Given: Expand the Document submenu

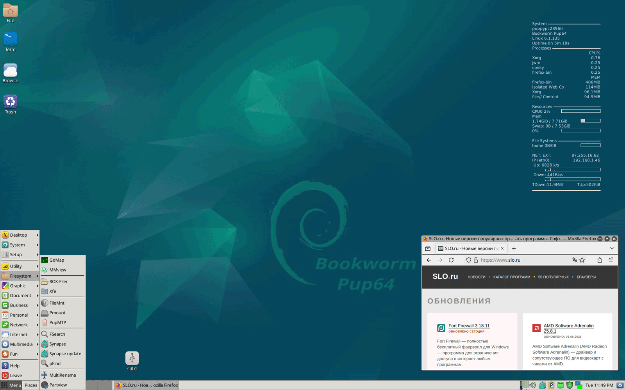Looking at the screenshot, I should click(x=20, y=296).
